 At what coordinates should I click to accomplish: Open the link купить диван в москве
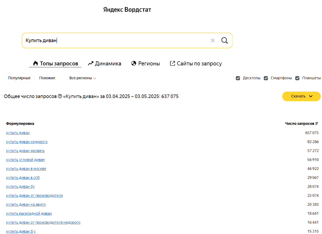pyautogui.click(x=26, y=169)
